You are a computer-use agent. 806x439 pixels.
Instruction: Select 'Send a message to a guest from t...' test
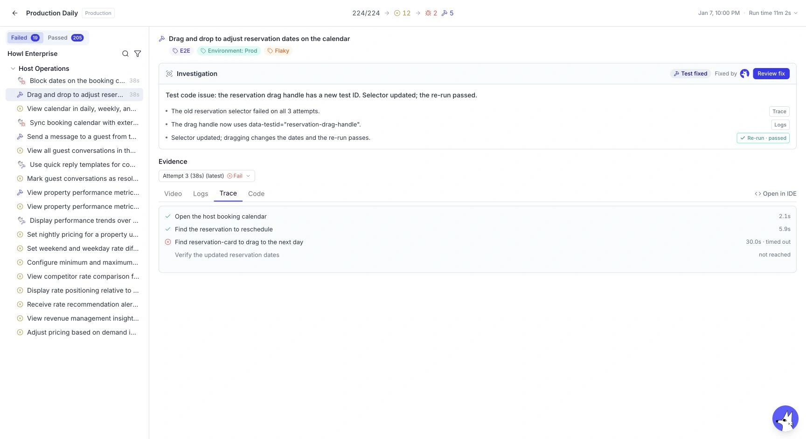click(75, 137)
